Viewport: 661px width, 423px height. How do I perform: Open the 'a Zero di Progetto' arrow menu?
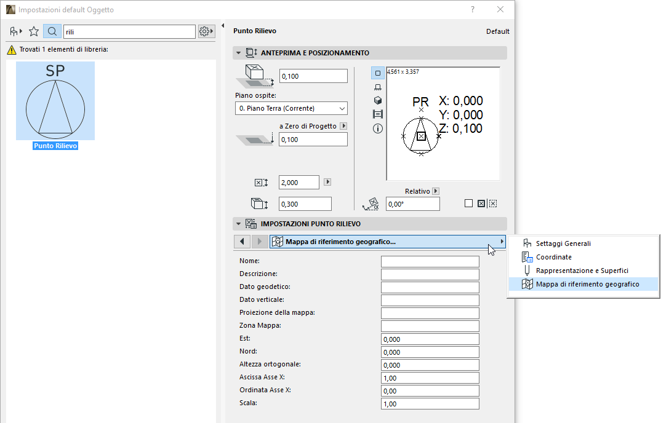(343, 126)
